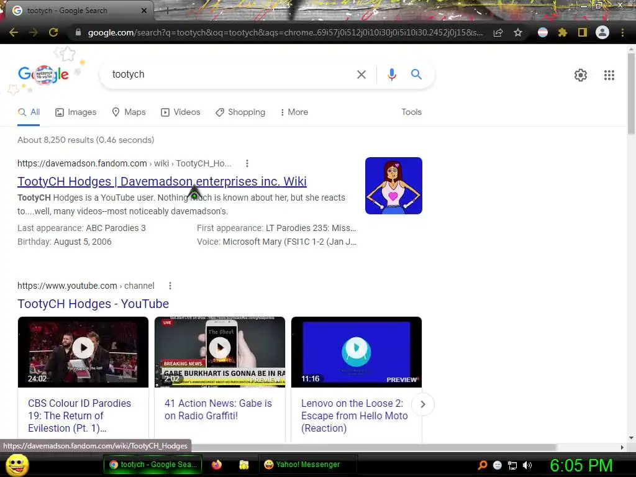Image resolution: width=636 pixels, height=477 pixels.
Task: Open the Chrome profile avatar
Action: tap(602, 32)
